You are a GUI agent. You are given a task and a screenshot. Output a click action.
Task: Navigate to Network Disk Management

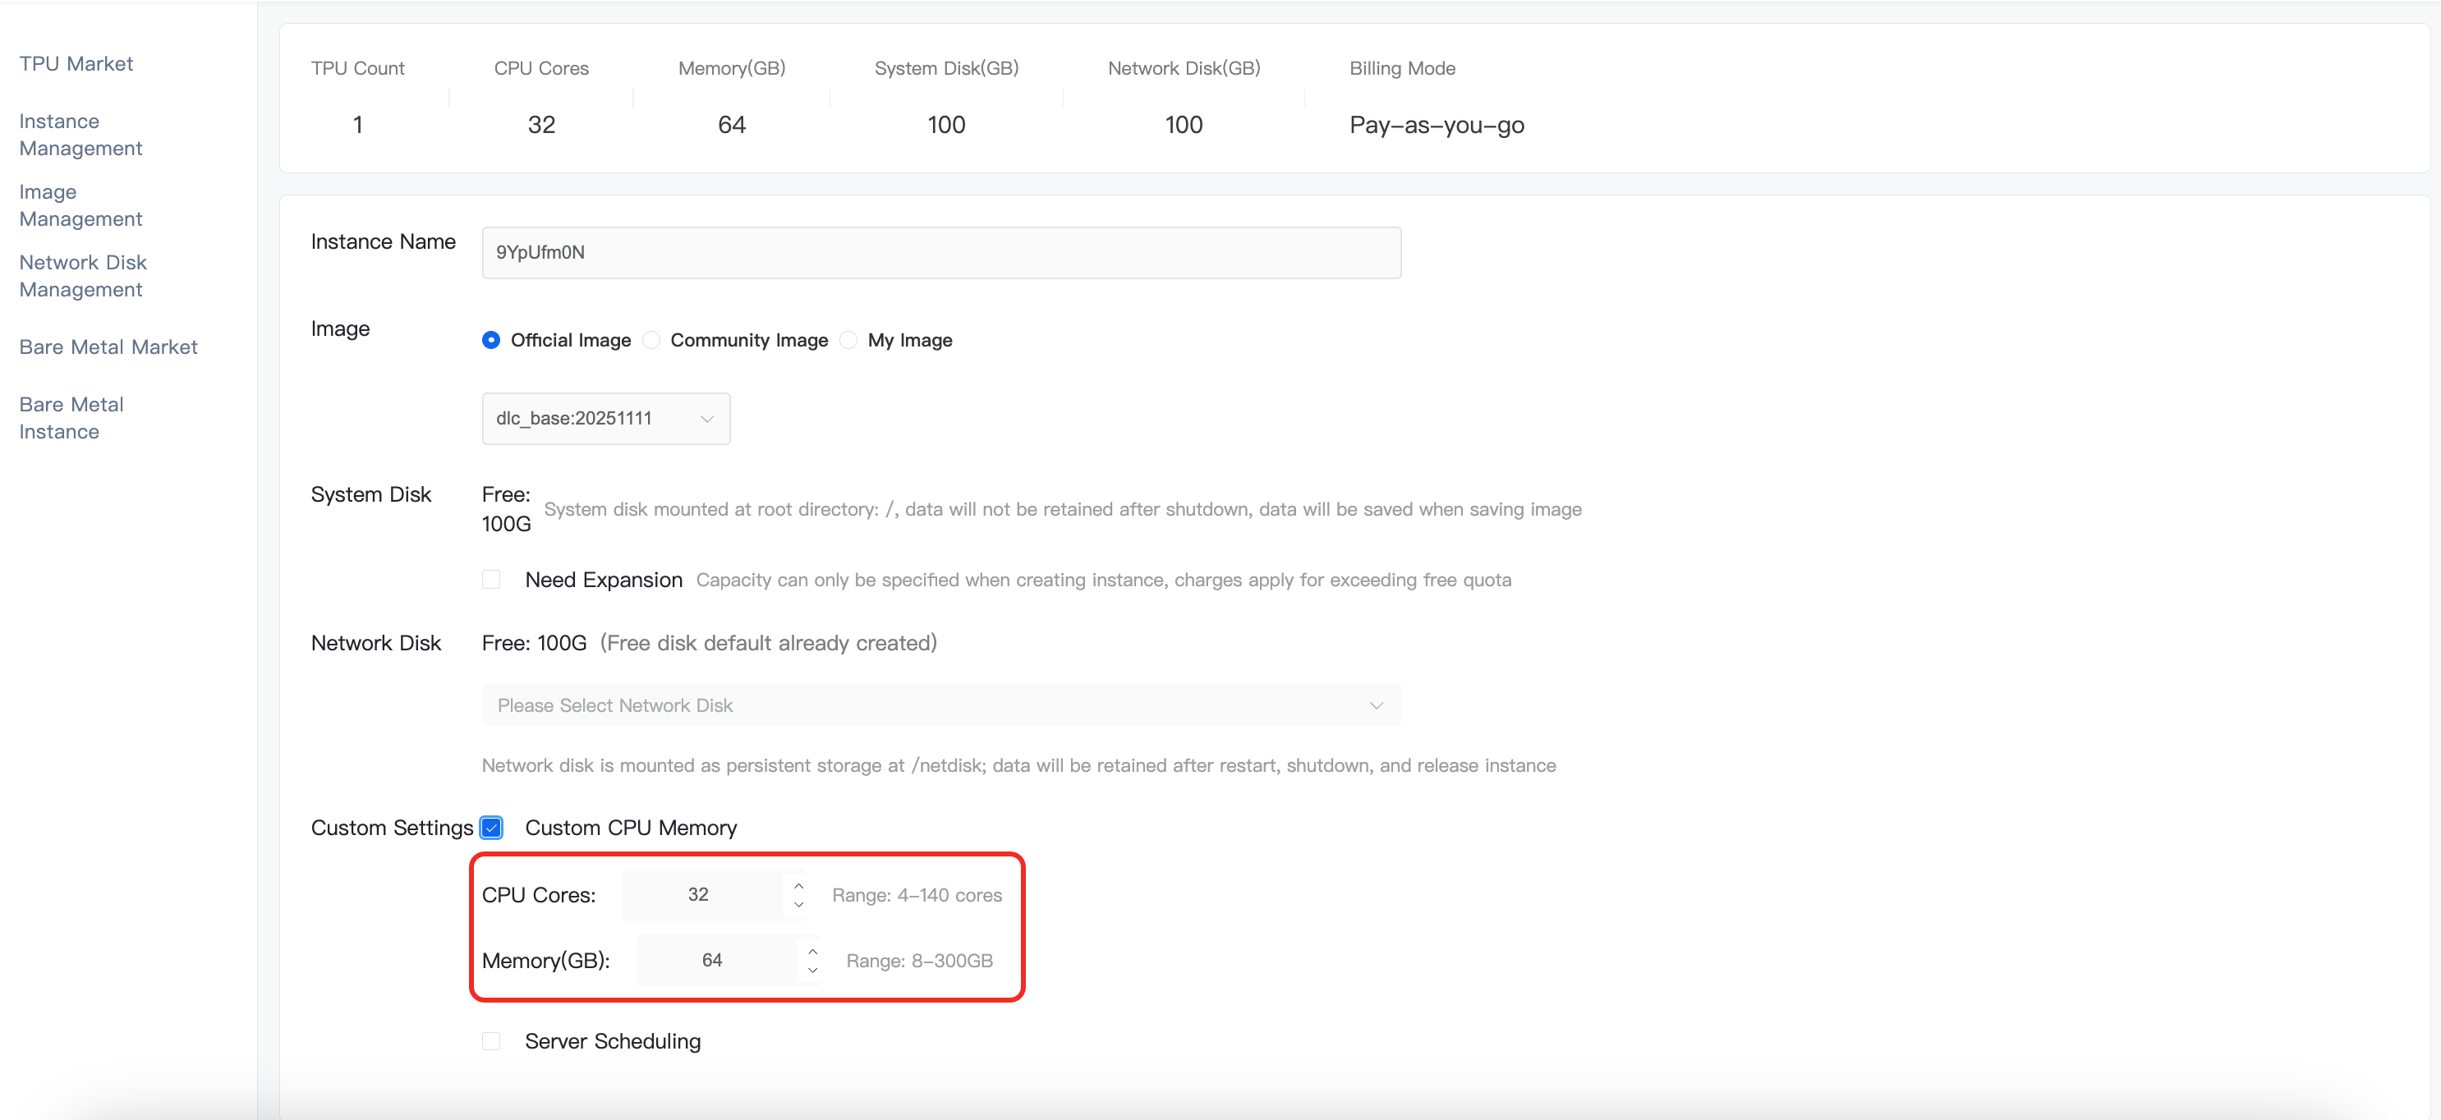coord(82,276)
